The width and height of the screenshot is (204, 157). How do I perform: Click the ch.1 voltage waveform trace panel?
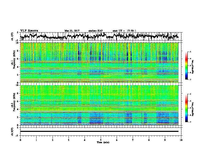(x=101, y=36)
